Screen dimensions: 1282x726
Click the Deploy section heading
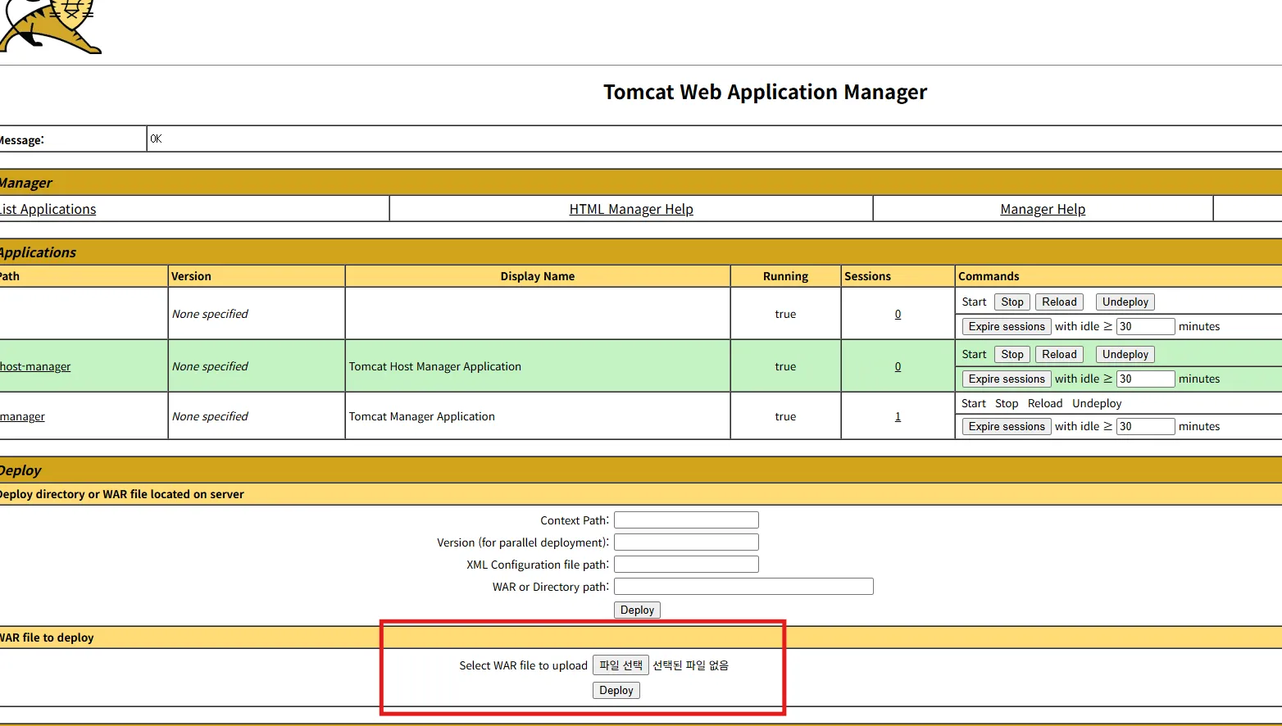[20, 470]
